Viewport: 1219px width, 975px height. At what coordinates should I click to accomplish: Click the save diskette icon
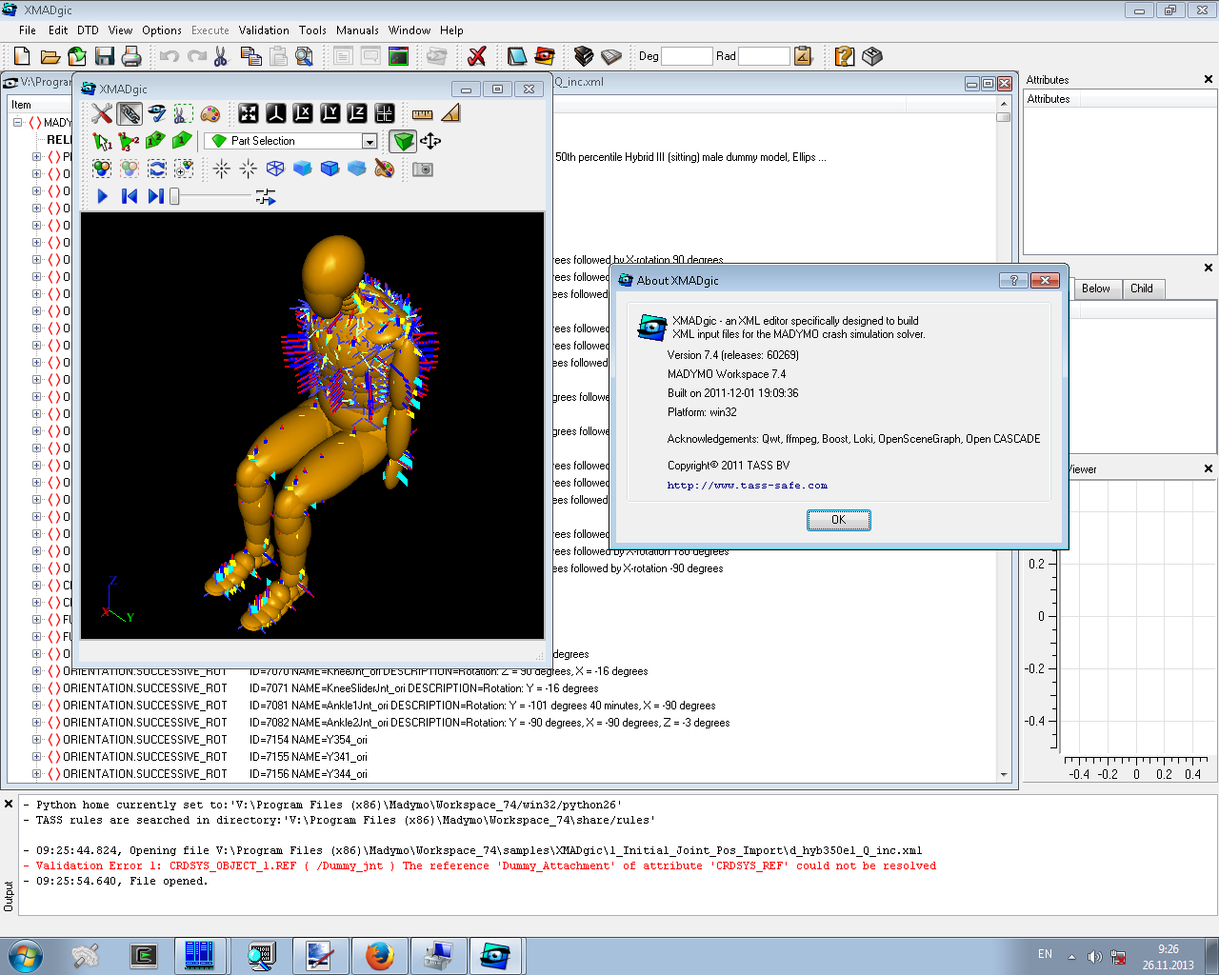pos(105,56)
